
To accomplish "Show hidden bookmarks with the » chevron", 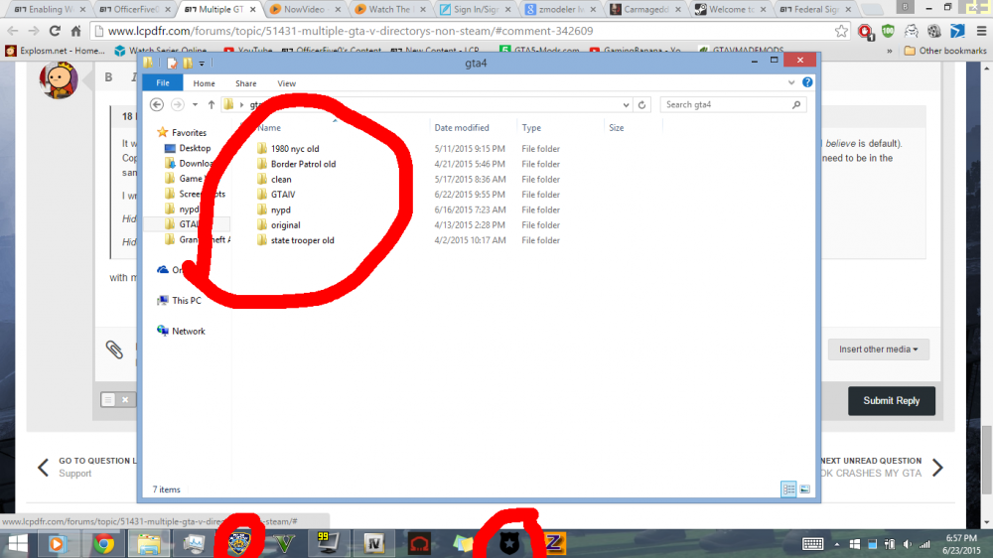I will coord(890,50).
